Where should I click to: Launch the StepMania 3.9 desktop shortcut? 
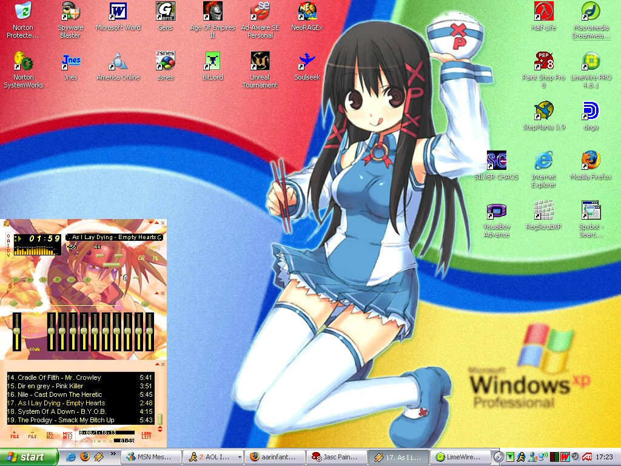(544, 116)
